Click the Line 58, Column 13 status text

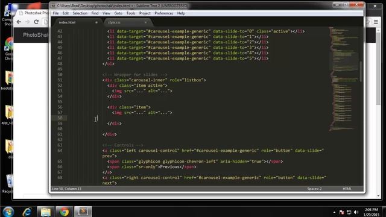[x=66, y=189]
